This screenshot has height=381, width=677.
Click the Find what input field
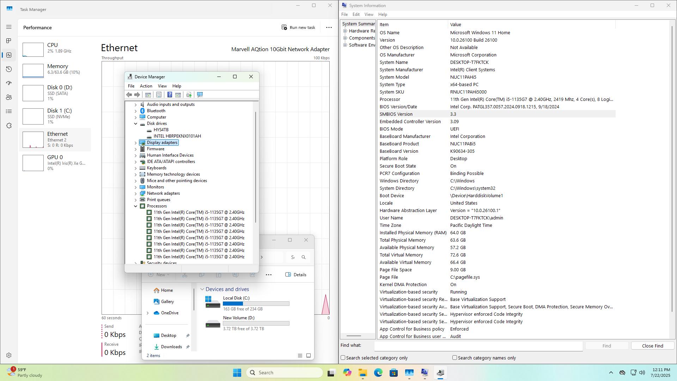click(478, 346)
